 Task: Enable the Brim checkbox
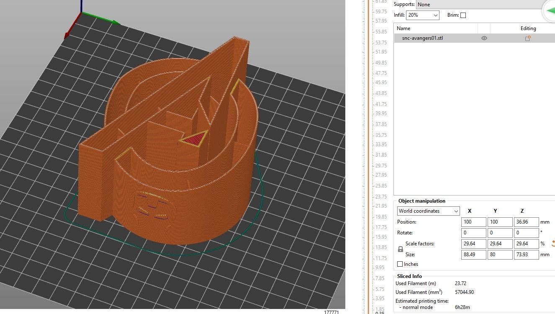pos(463,15)
